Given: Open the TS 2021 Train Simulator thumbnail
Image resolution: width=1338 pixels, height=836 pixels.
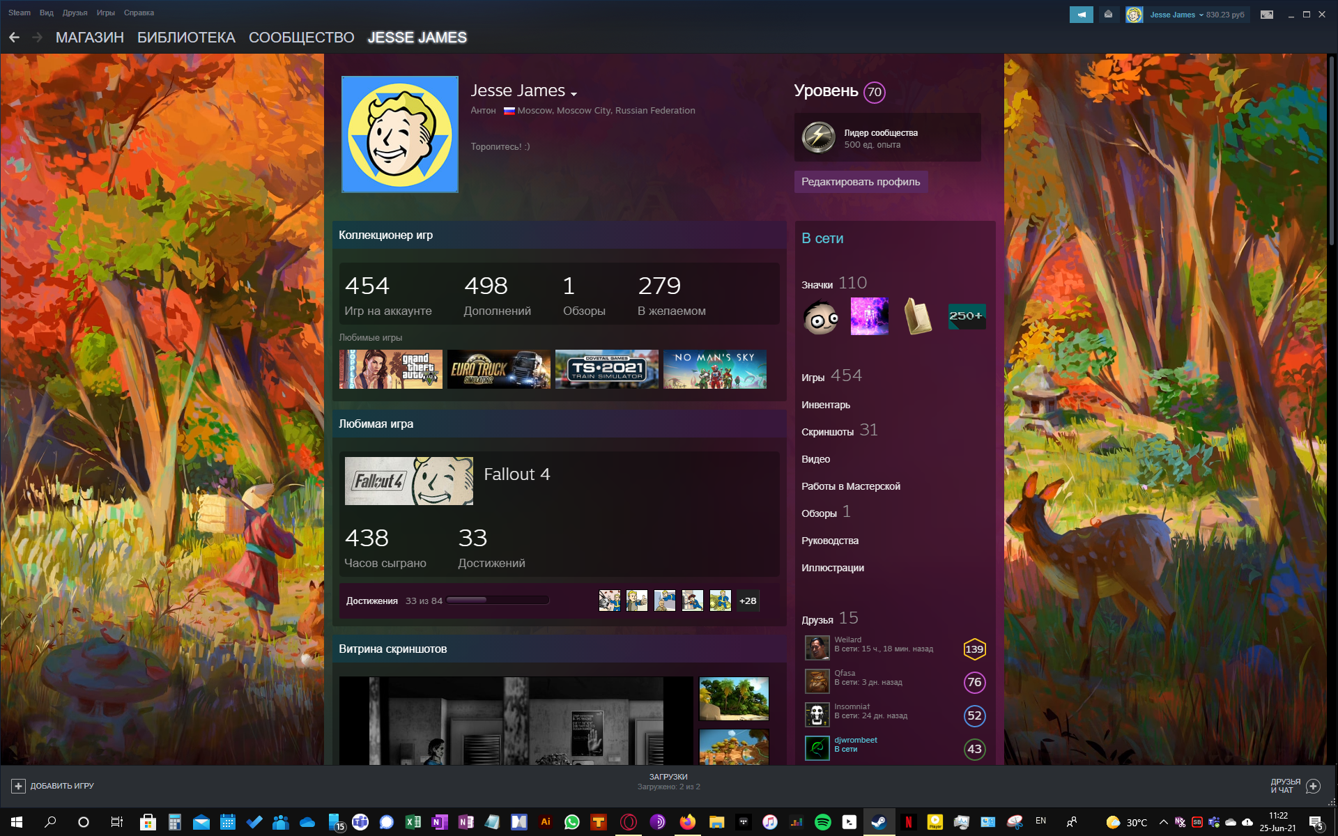Looking at the screenshot, I should pyautogui.click(x=607, y=369).
